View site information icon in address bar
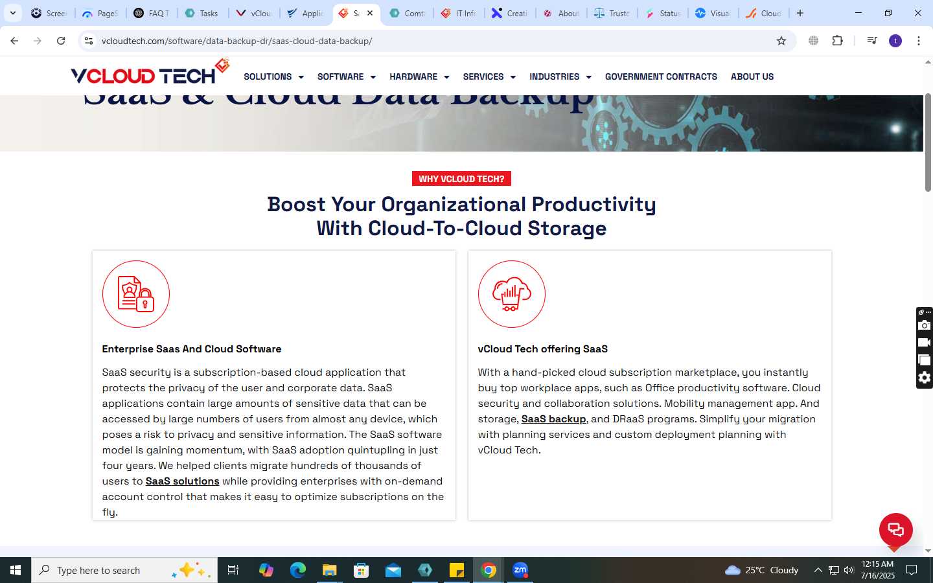This screenshot has width=933, height=583. (89, 41)
